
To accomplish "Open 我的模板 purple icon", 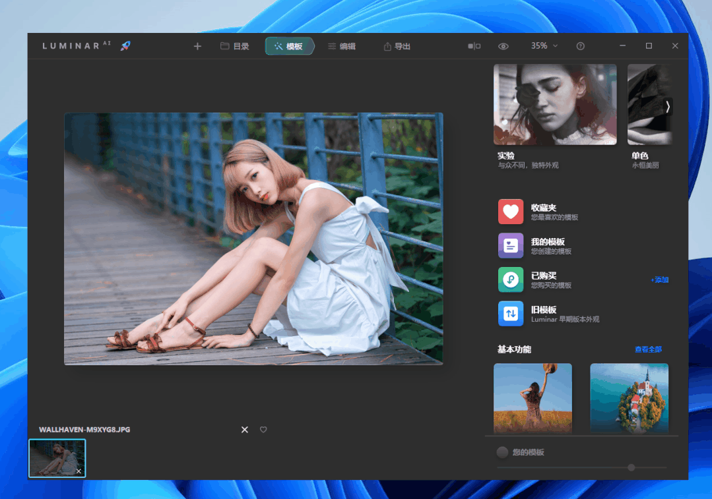I will (510, 246).
